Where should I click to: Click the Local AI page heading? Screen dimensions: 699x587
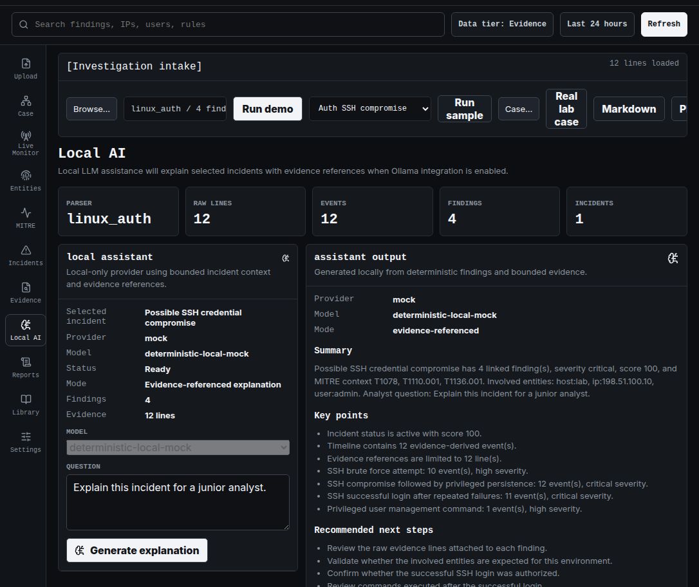pos(92,153)
